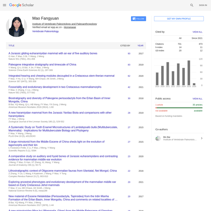Click the Google Scholar logo
Screen dimensions: 211x211
(x=22, y=5)
